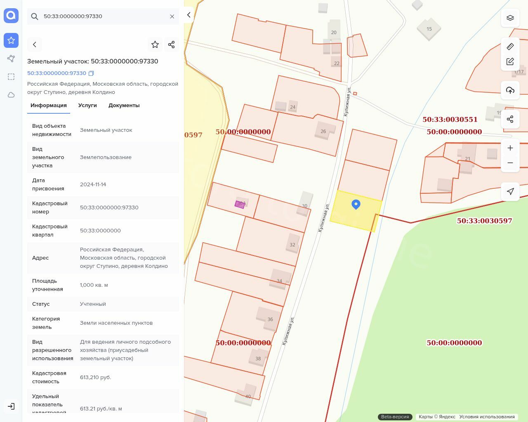Open cadastral number 50:33:0000000:97330 link
The width and height of the screenshot is (528, 422).
pos(57,73)
